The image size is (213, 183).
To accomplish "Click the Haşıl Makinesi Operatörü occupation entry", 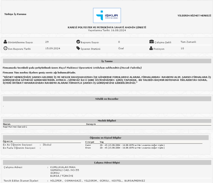I will (x=15, y=127).
